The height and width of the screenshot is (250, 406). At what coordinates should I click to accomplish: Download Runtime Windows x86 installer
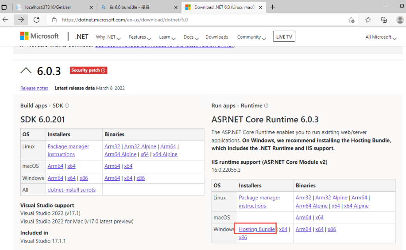(243, 237)
